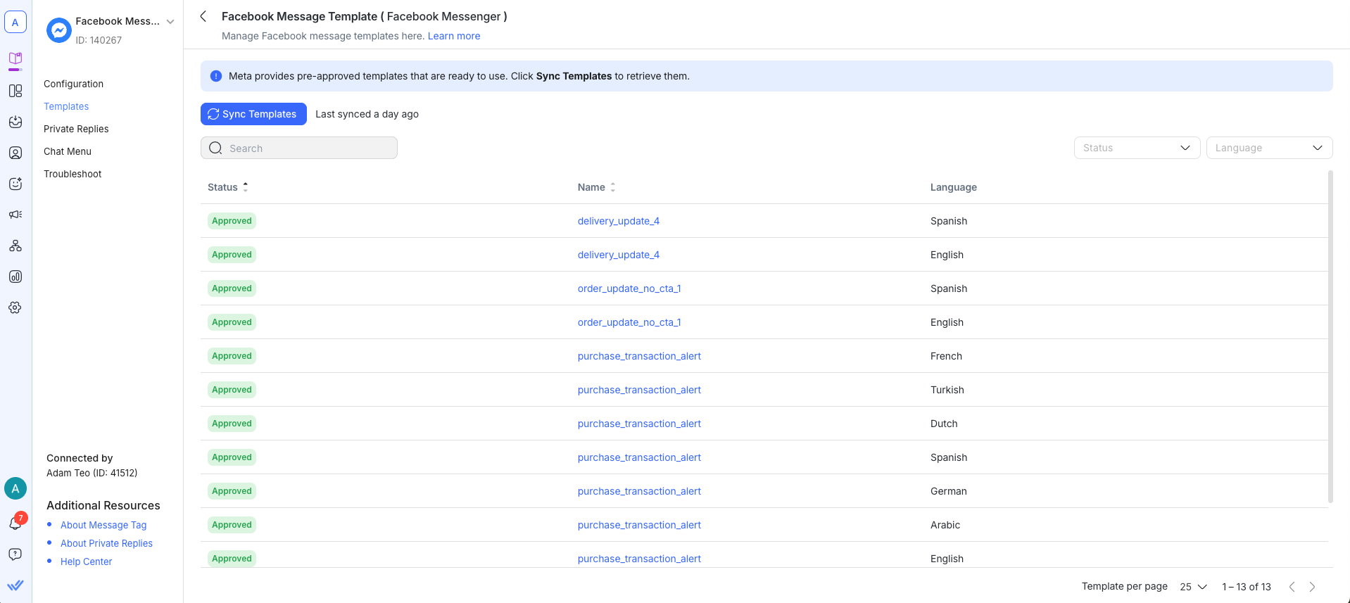The image size is (1350, 603).
Task: Go back using the left arrow
Action: (203, 16)
